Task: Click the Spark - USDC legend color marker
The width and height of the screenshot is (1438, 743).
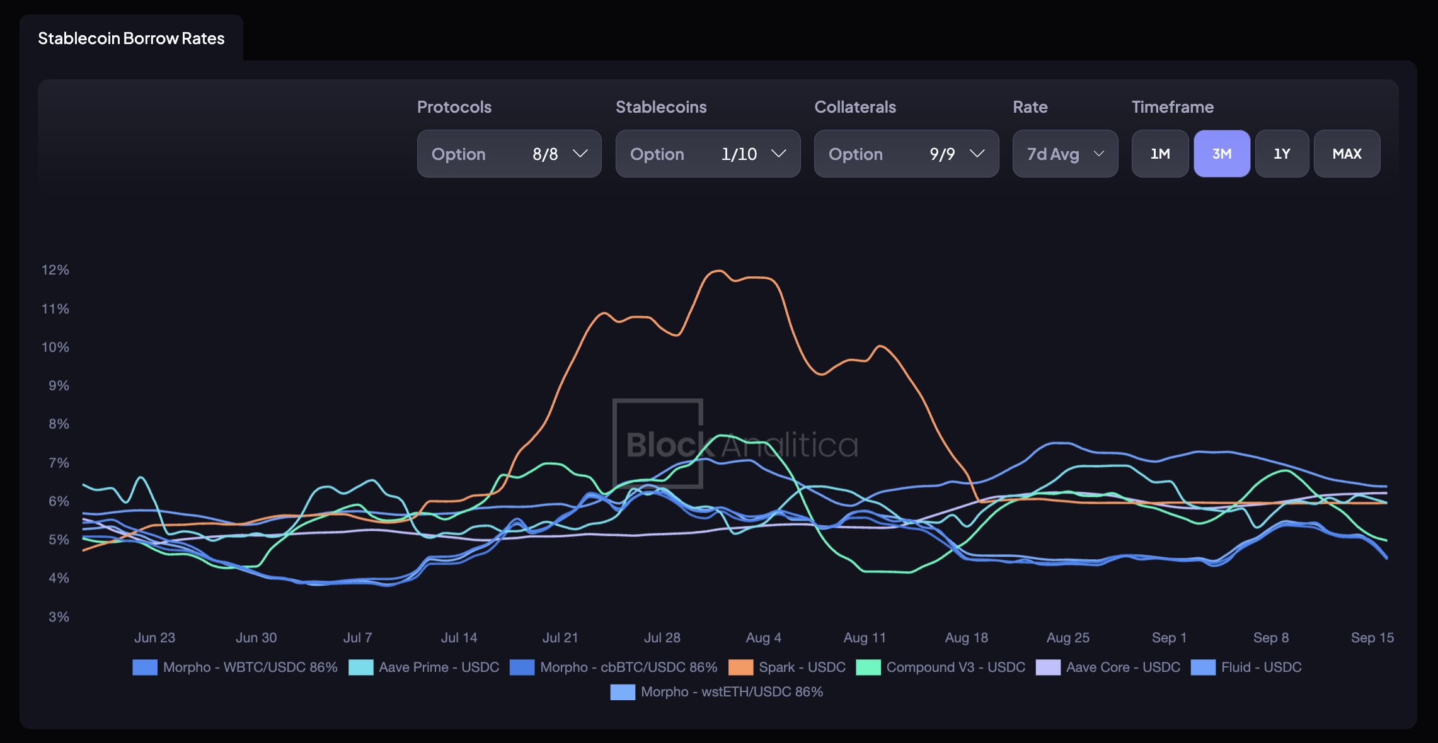Action: point(742,667)
